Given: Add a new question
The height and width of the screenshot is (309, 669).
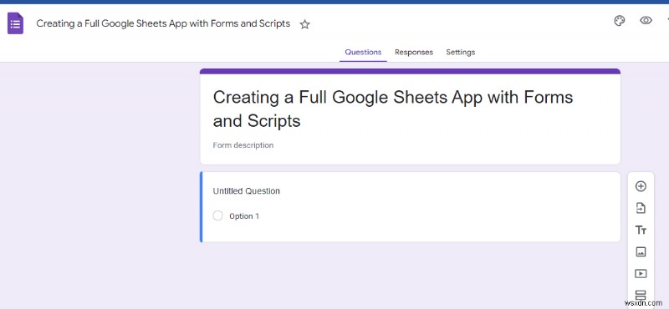Looking at the screenshot, I should click(x=641, y=186).
